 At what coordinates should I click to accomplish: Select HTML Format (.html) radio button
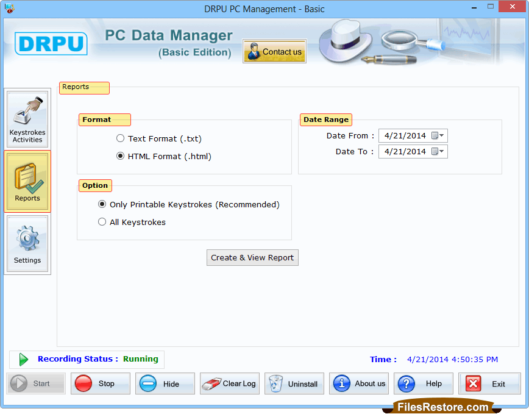click(120, 156)
